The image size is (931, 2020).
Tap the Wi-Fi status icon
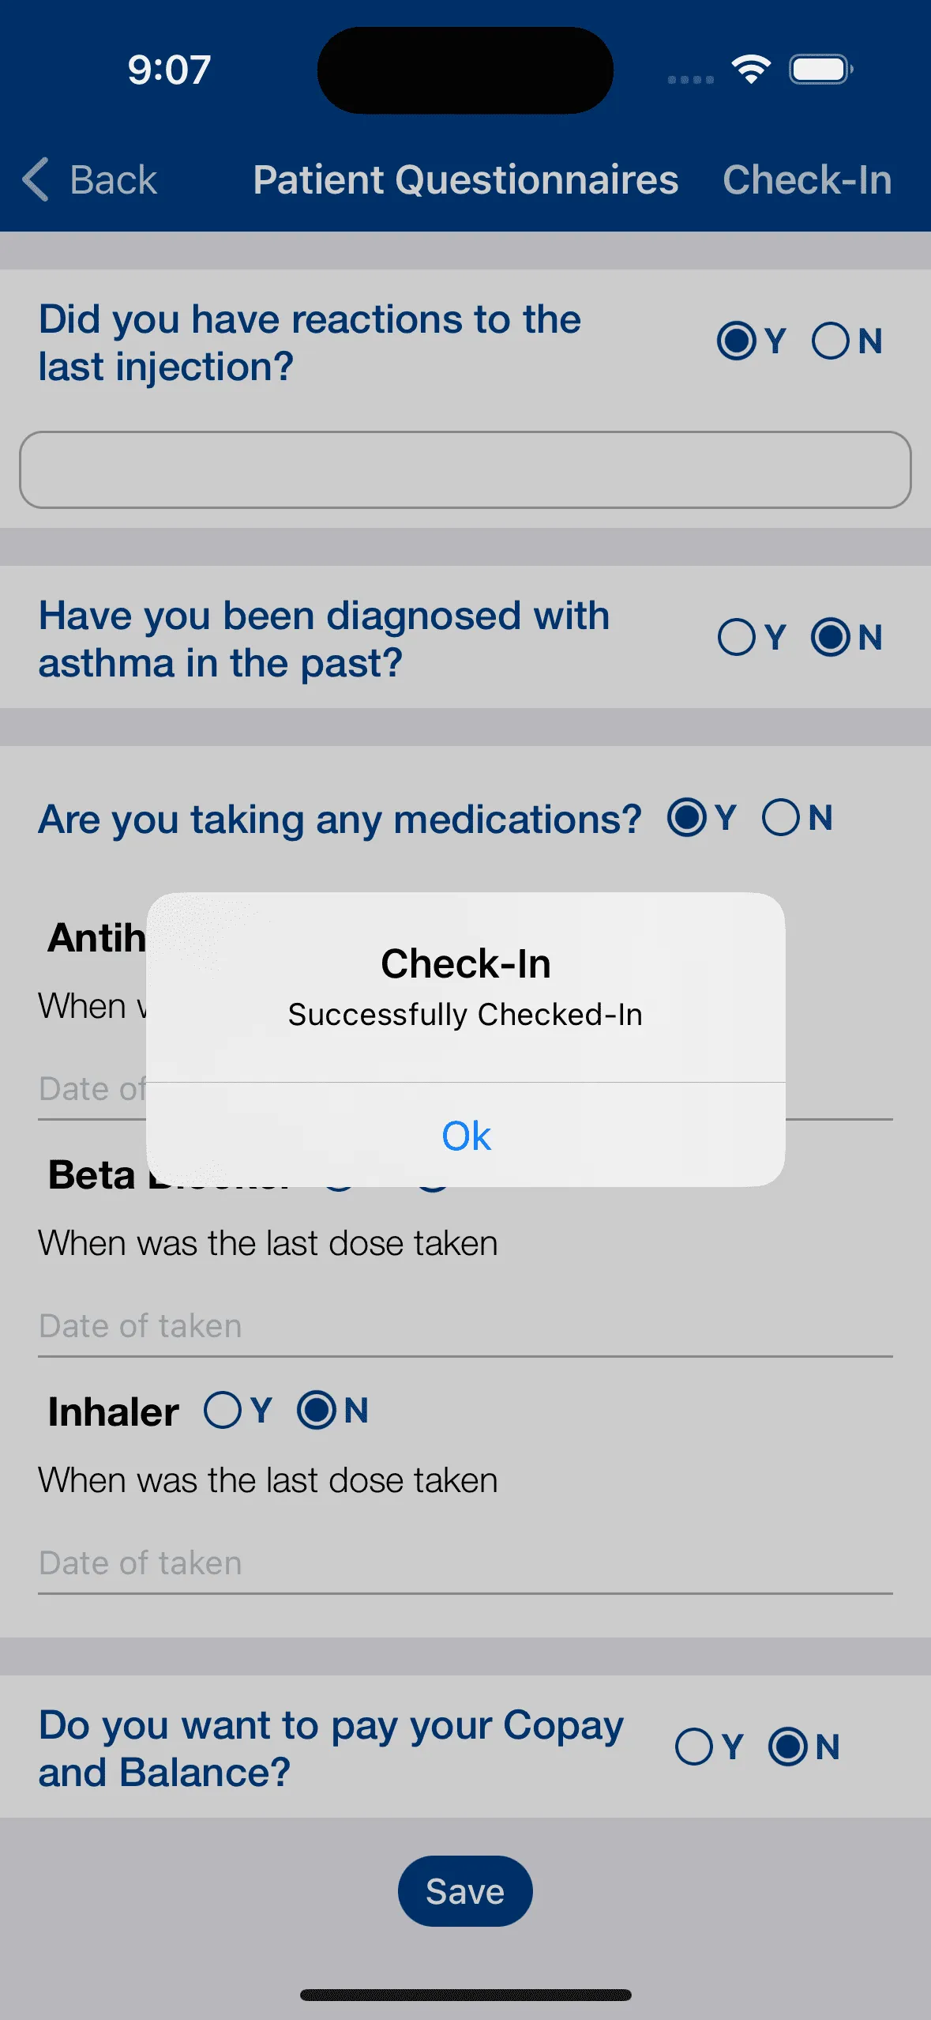(751, 70)
